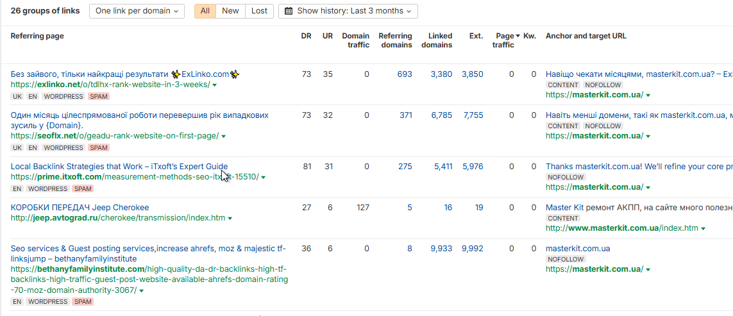This screenshot has height=316, width=733.
Task: Open the 9,933 linked domains value
Action: point(441,249)
